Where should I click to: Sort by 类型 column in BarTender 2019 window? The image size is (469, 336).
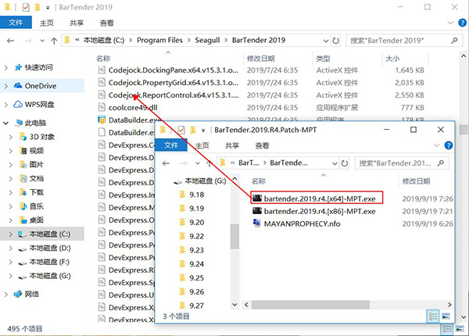pyautogui.click(x=323, y=59)
